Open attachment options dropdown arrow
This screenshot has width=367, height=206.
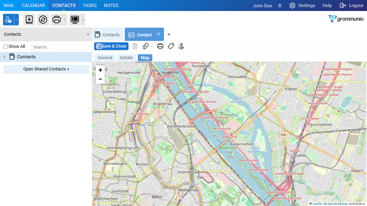click(x=152, y=46)
